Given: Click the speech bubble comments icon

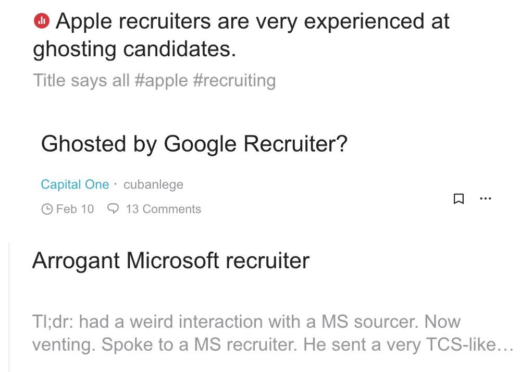Looking at the screenshot, I should point(113,209).
